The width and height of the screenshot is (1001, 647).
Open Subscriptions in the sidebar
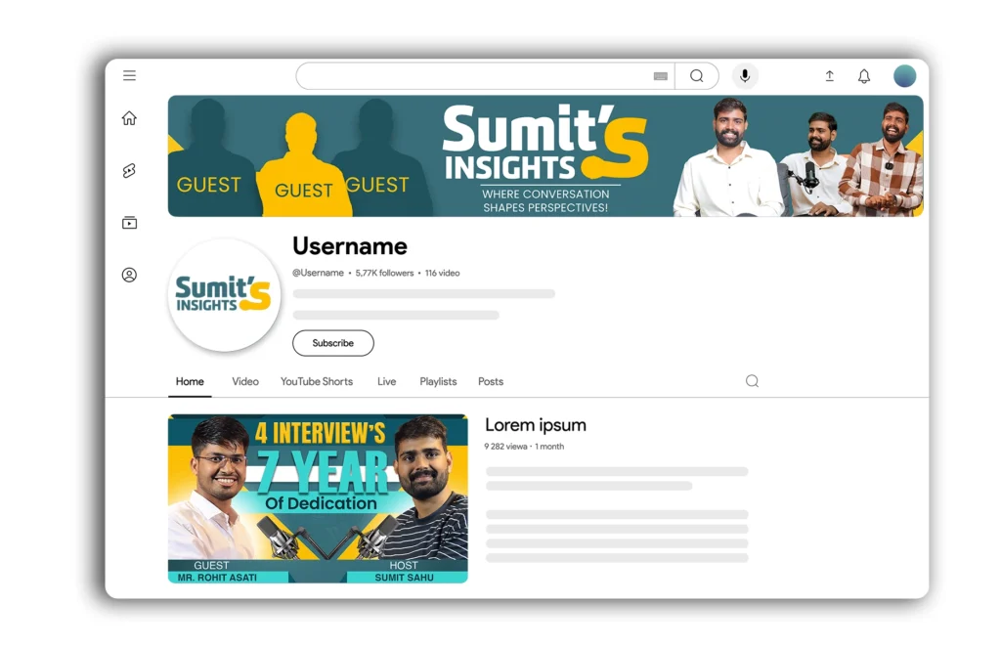[129, 223]
